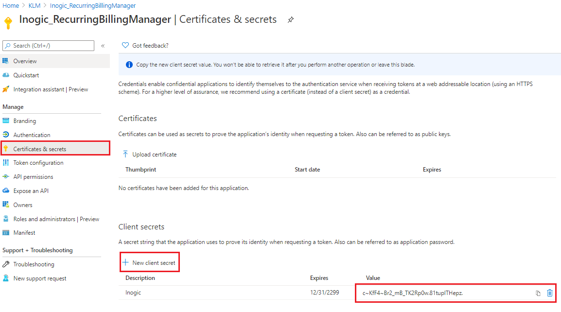Open the Branding page
Viewport: 561px width, 312px height.
(x=25, y=121)
